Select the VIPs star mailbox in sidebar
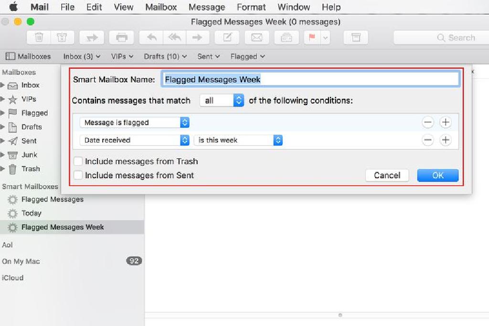The image size is (489, 326). coord(29,99)
